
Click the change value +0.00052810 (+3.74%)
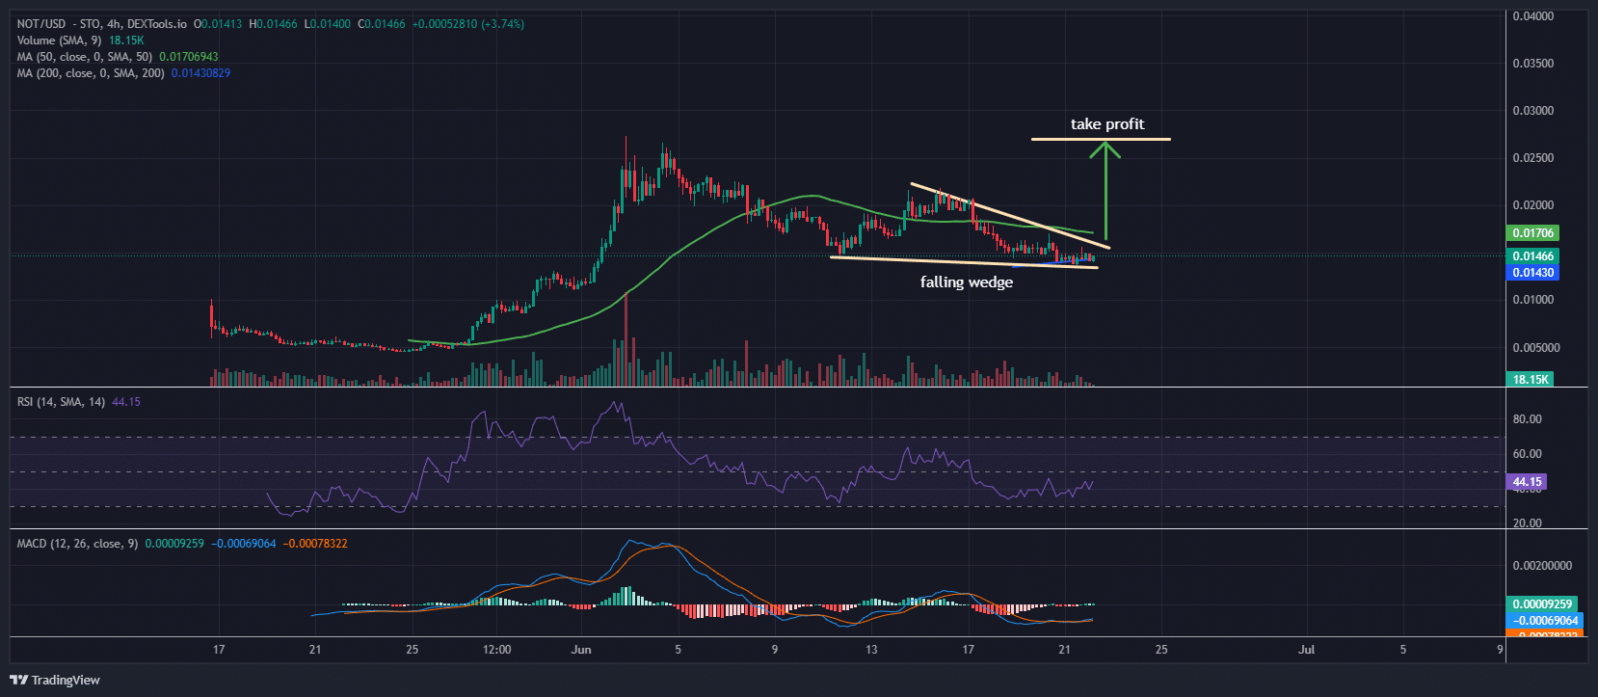click(x=468, y=24)
